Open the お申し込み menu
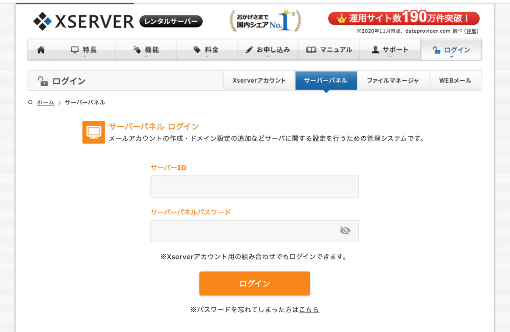This screenshot has height=332, width=510. [268, 50]
